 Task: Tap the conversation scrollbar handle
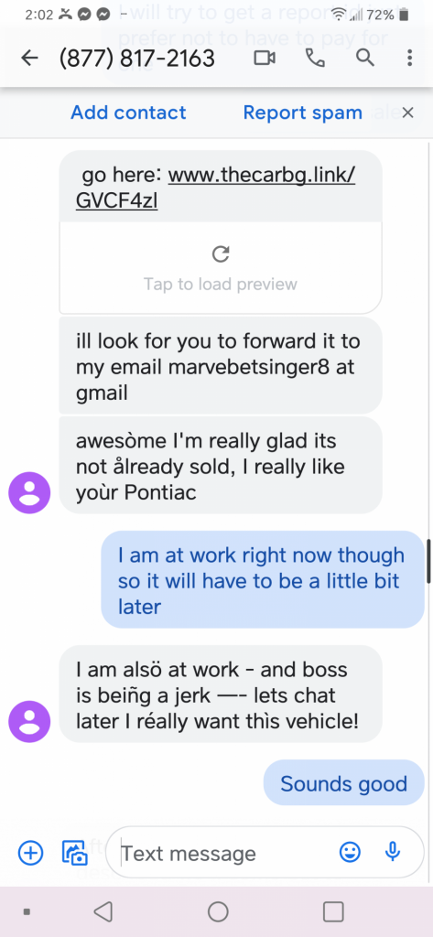(x=428, y=561)
